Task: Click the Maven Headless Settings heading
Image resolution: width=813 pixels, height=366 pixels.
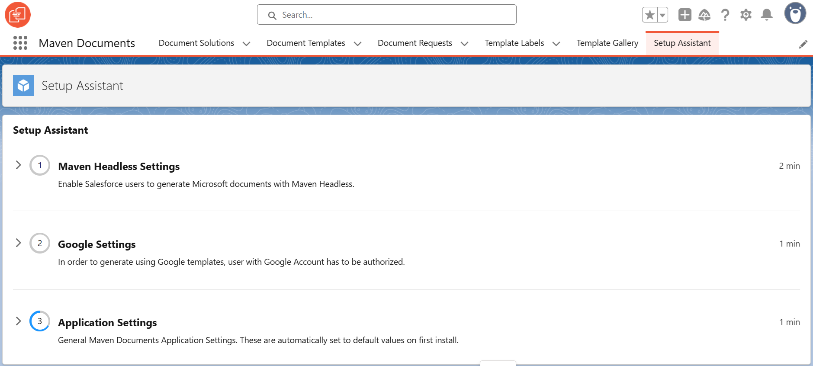Action: click(119, 167)
